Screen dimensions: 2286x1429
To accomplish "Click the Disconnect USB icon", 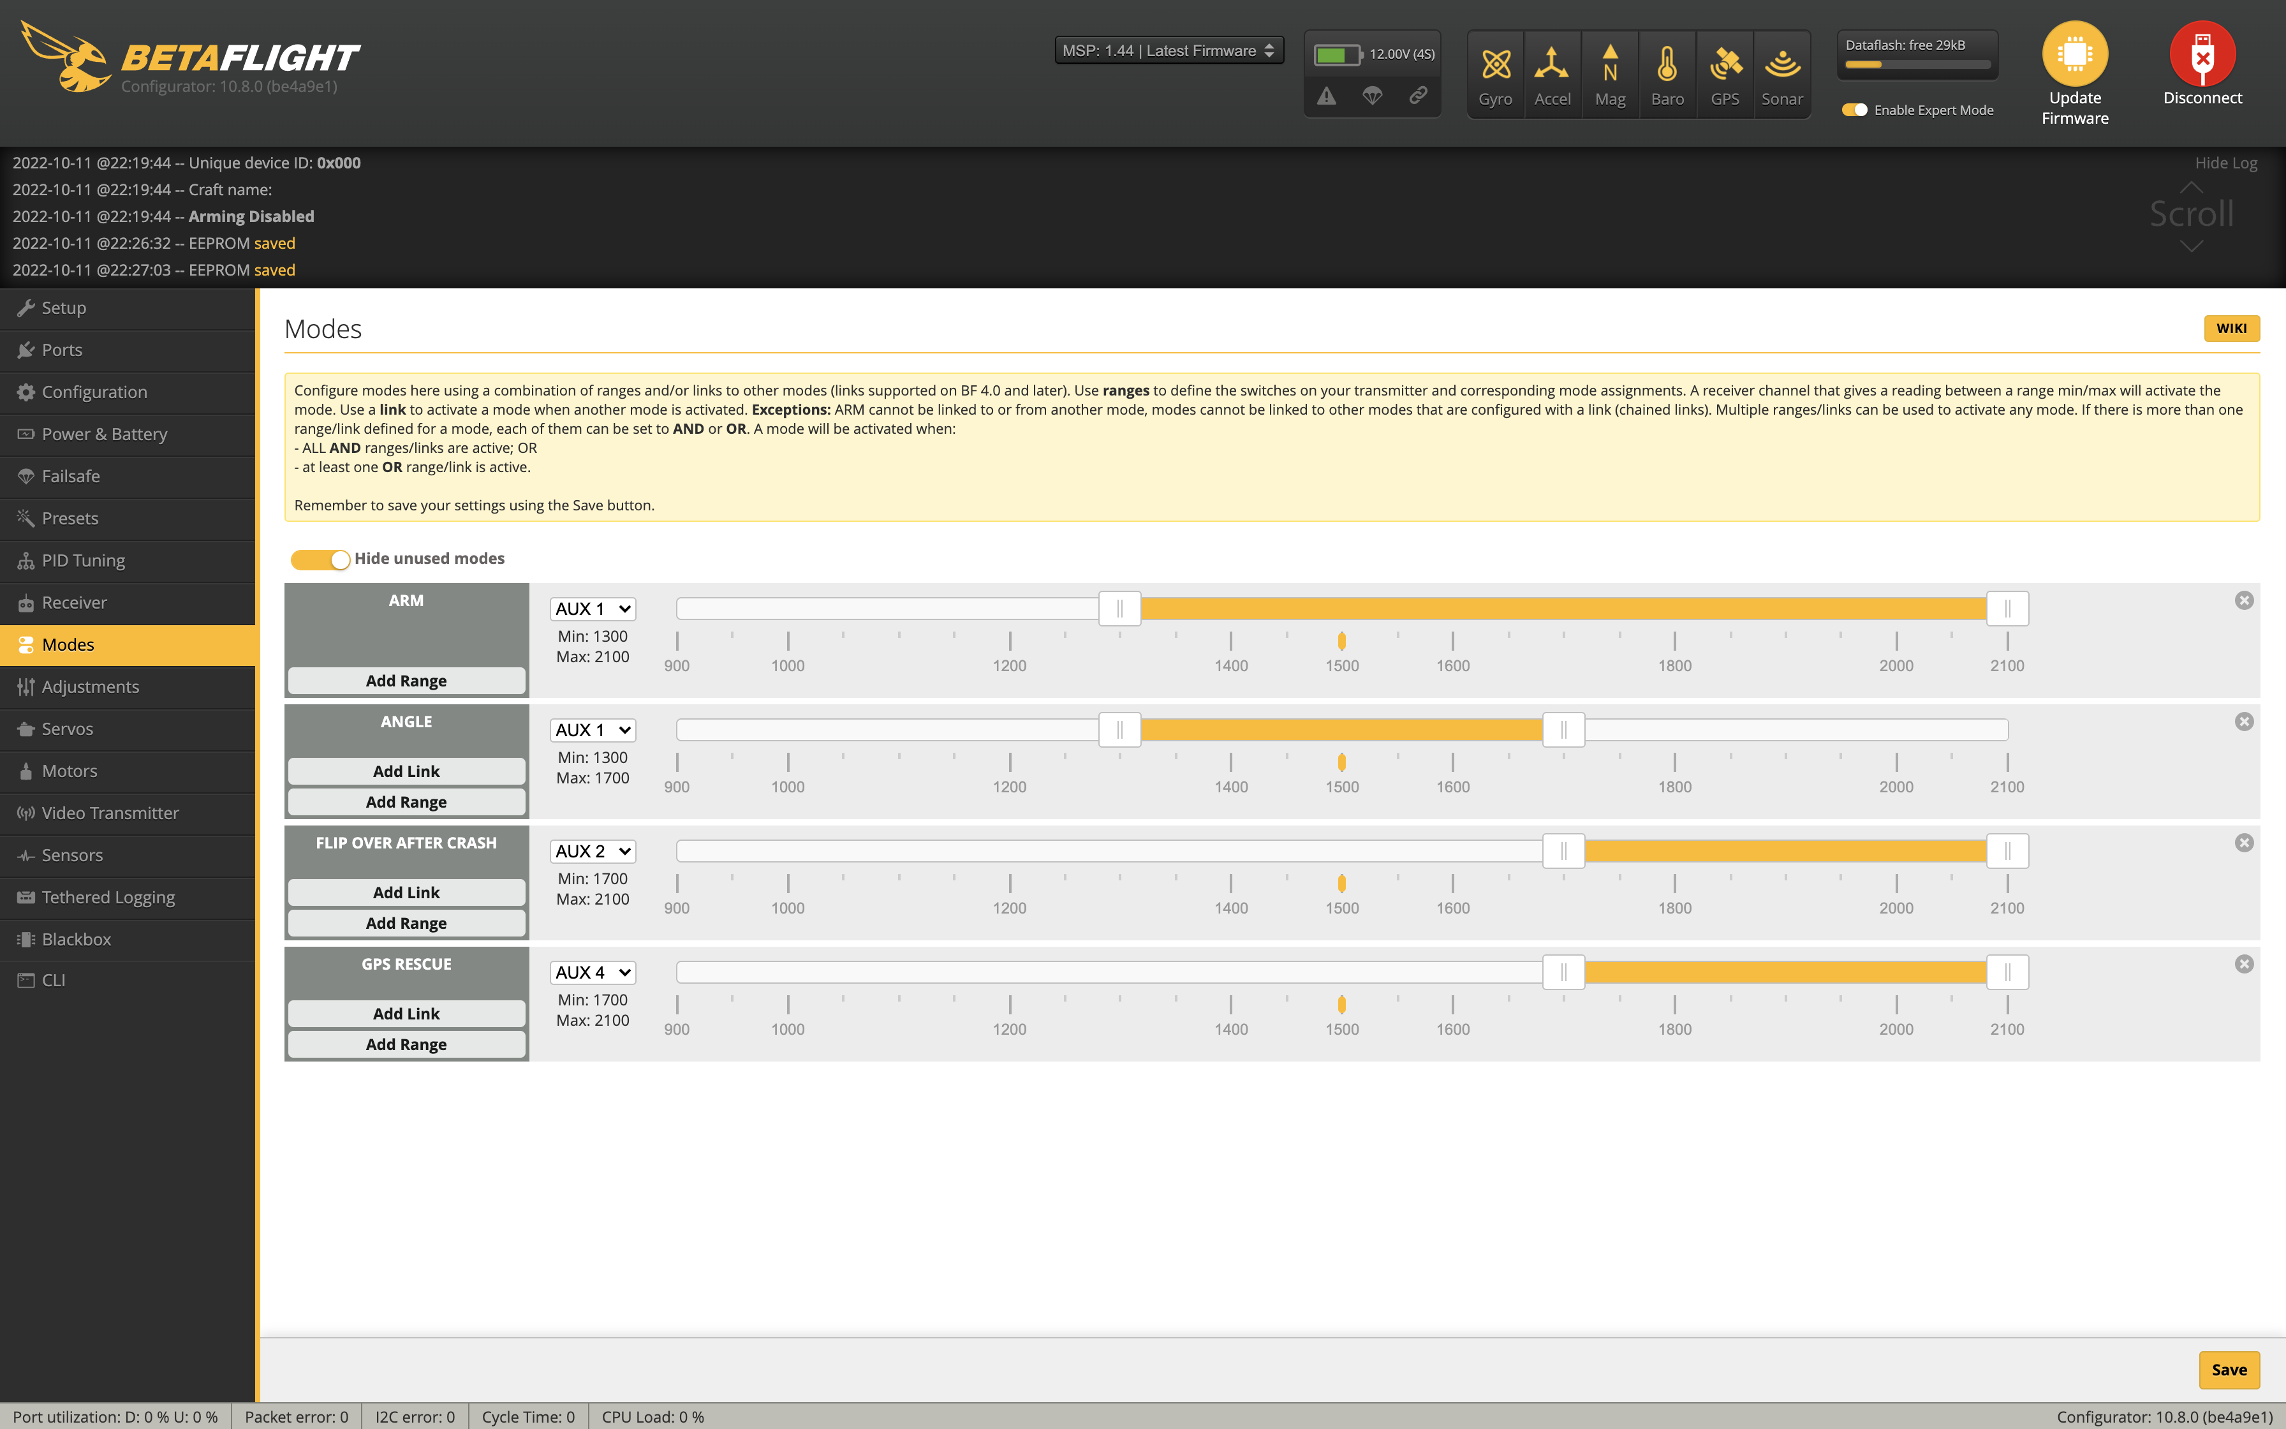I will click(x=2202, y=54).
